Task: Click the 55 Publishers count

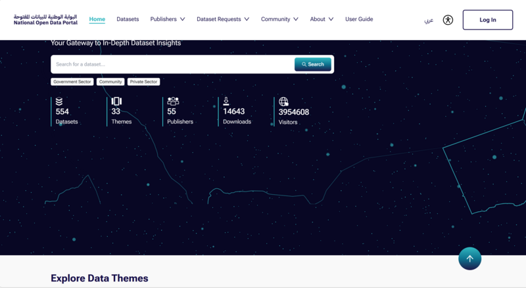Action: 172,112
